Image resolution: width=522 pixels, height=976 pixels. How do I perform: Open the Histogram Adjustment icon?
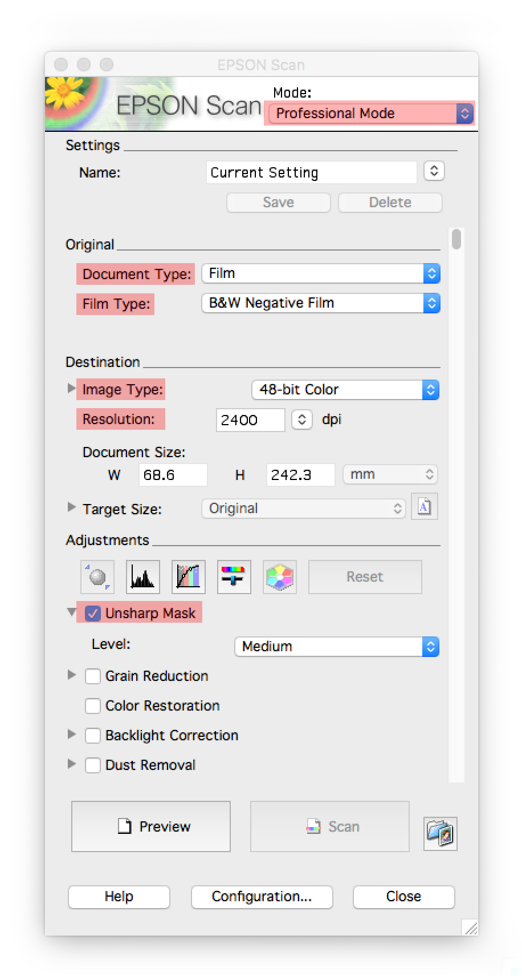[142, 576]
